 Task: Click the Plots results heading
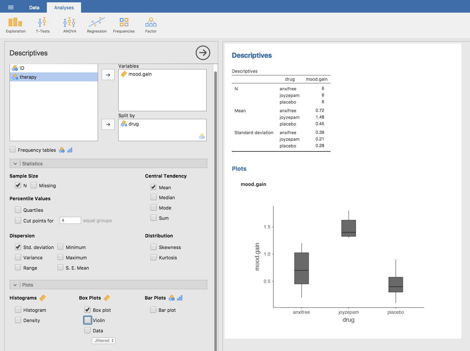[239, 169]
